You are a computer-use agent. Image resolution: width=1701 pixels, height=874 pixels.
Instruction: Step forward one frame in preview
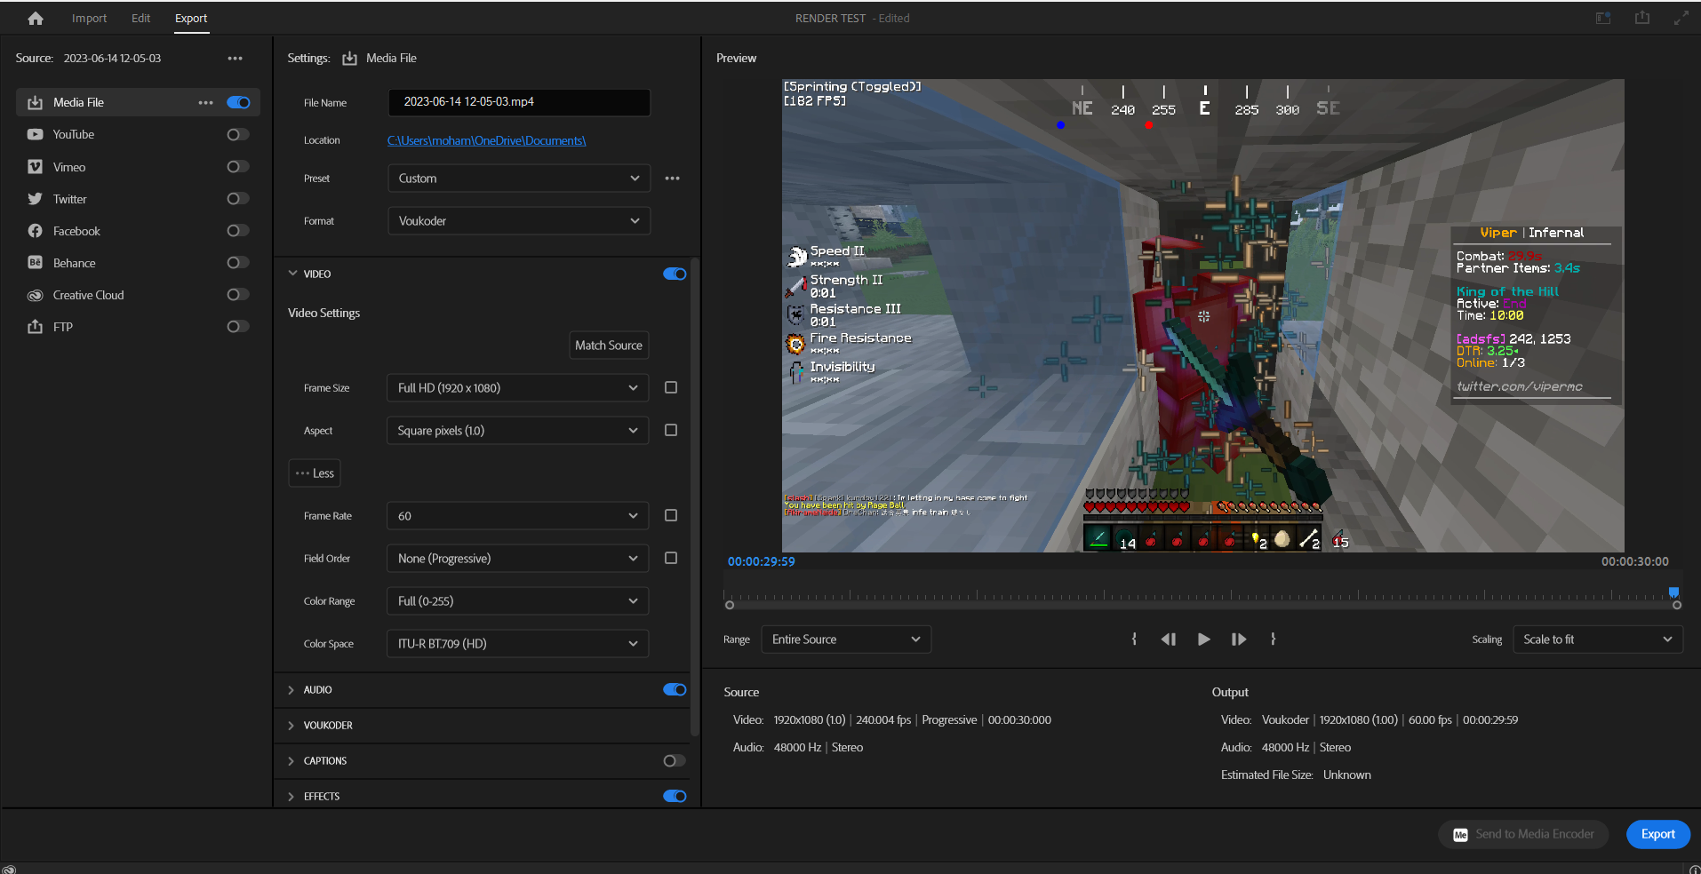[1238, 640]
